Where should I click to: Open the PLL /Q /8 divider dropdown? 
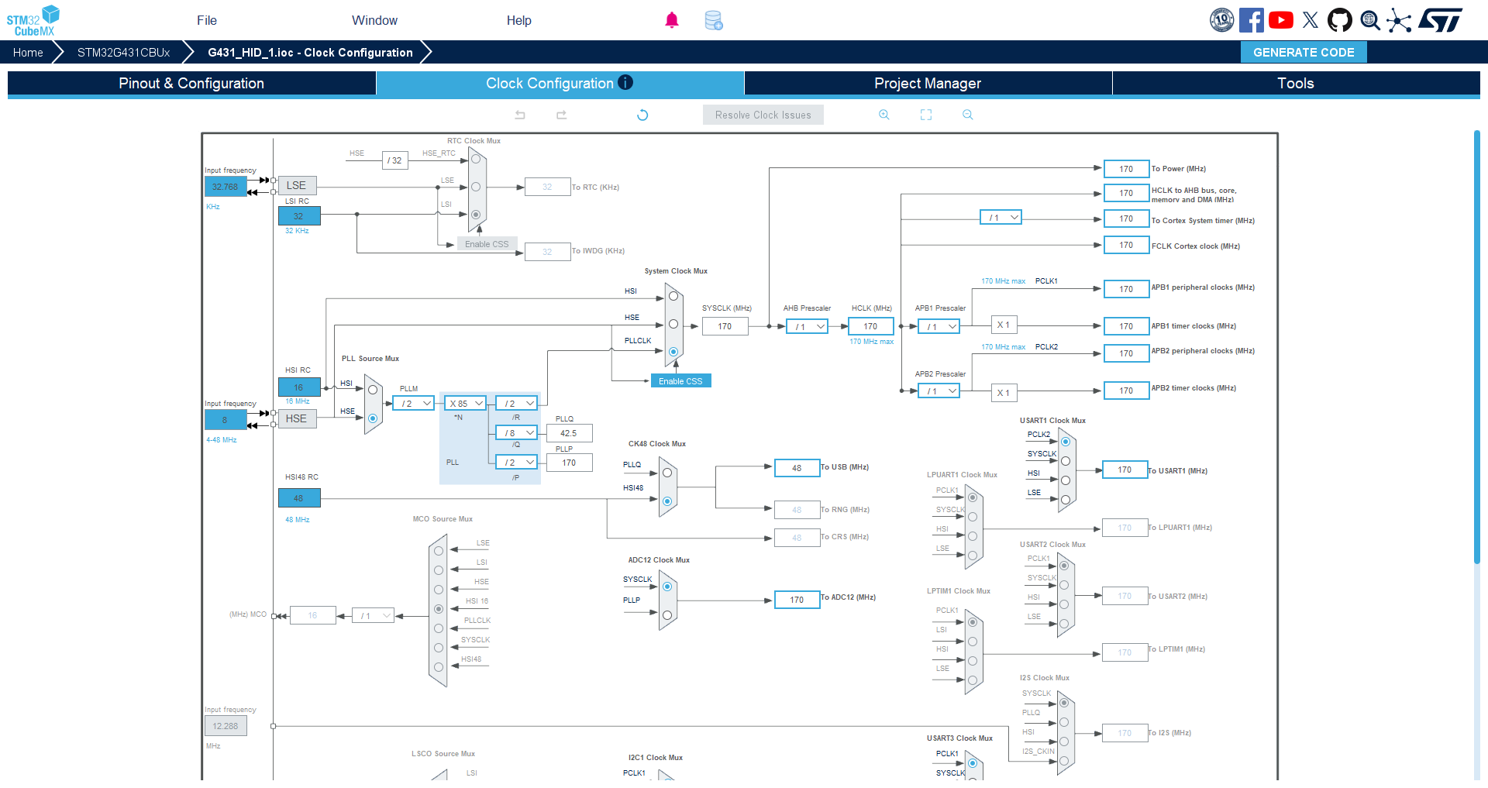coord(516,432)
